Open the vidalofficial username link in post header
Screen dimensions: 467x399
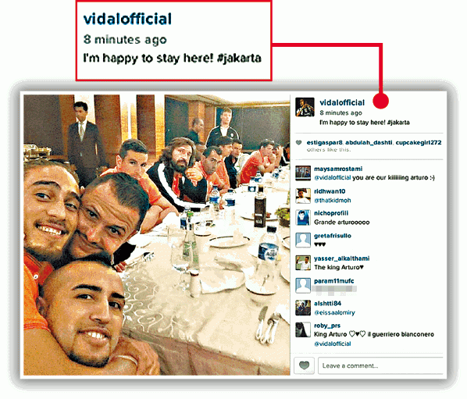[342, 102]
